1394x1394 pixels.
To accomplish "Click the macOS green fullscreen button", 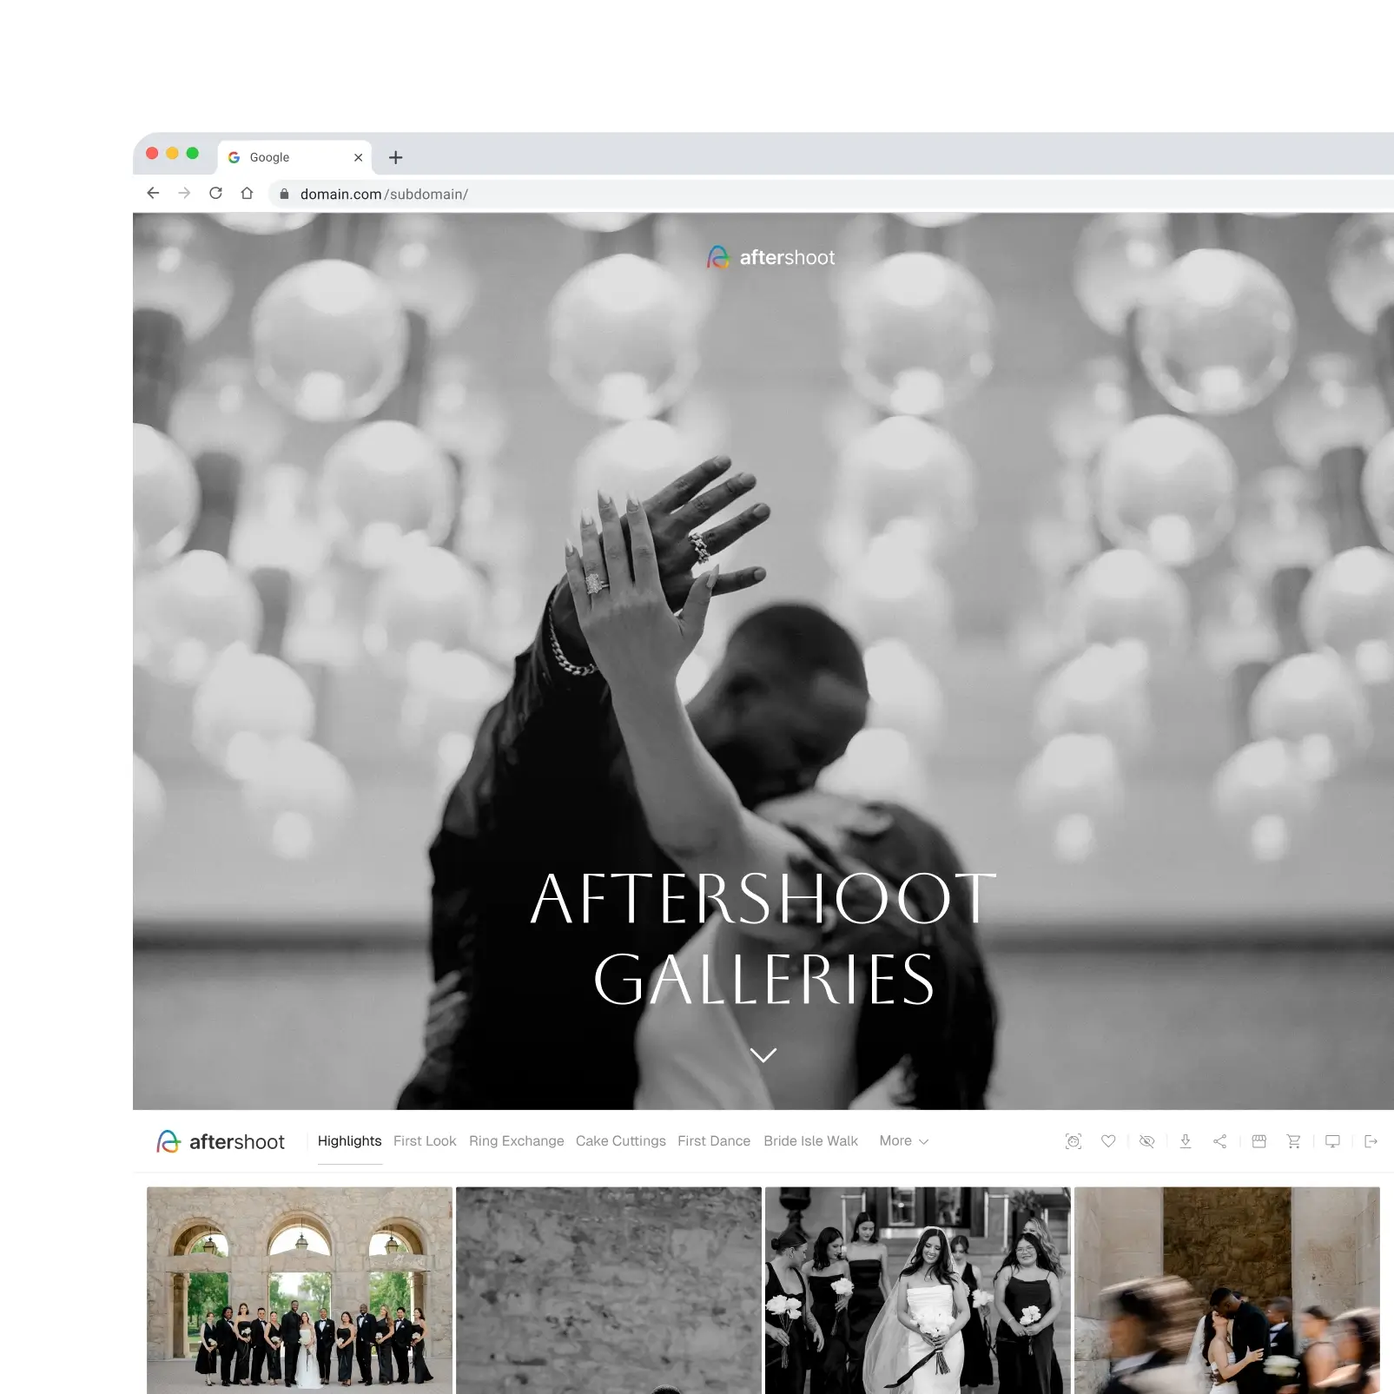I will 193,153.
